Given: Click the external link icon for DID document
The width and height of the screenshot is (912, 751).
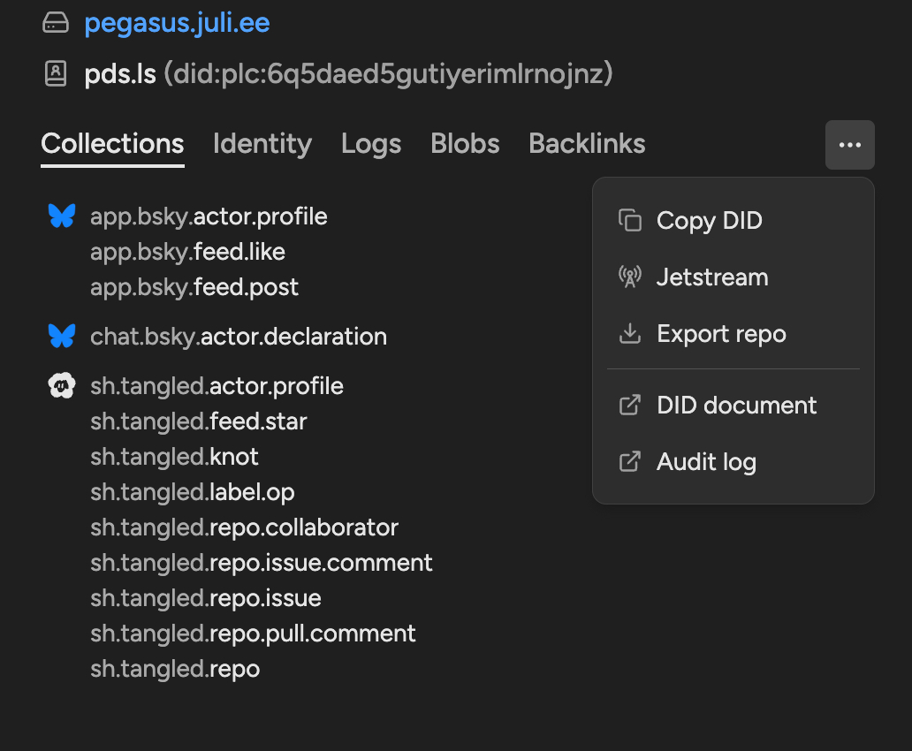Looking at the screenshot, I should coord(629,406).
